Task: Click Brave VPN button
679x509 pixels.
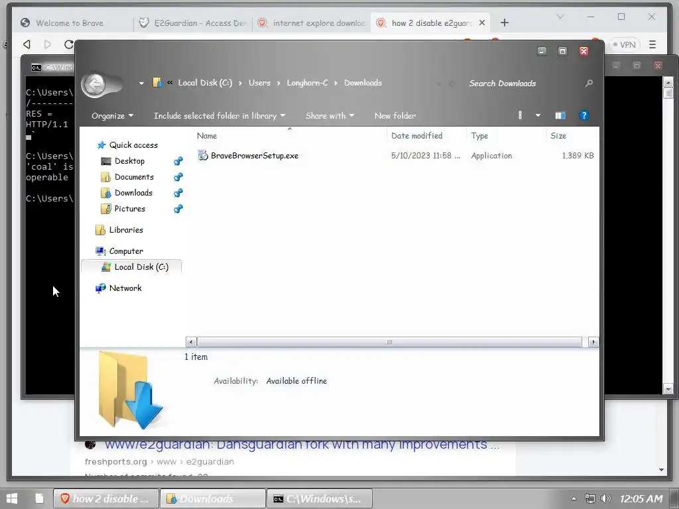Action: (x=623, y=44)
